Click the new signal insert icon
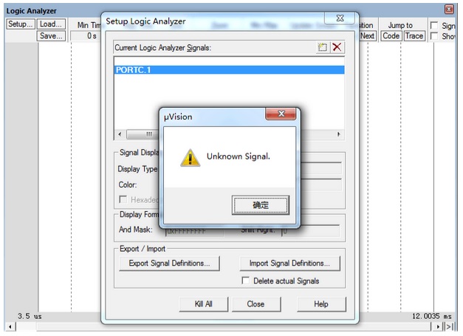 [322, 47]
